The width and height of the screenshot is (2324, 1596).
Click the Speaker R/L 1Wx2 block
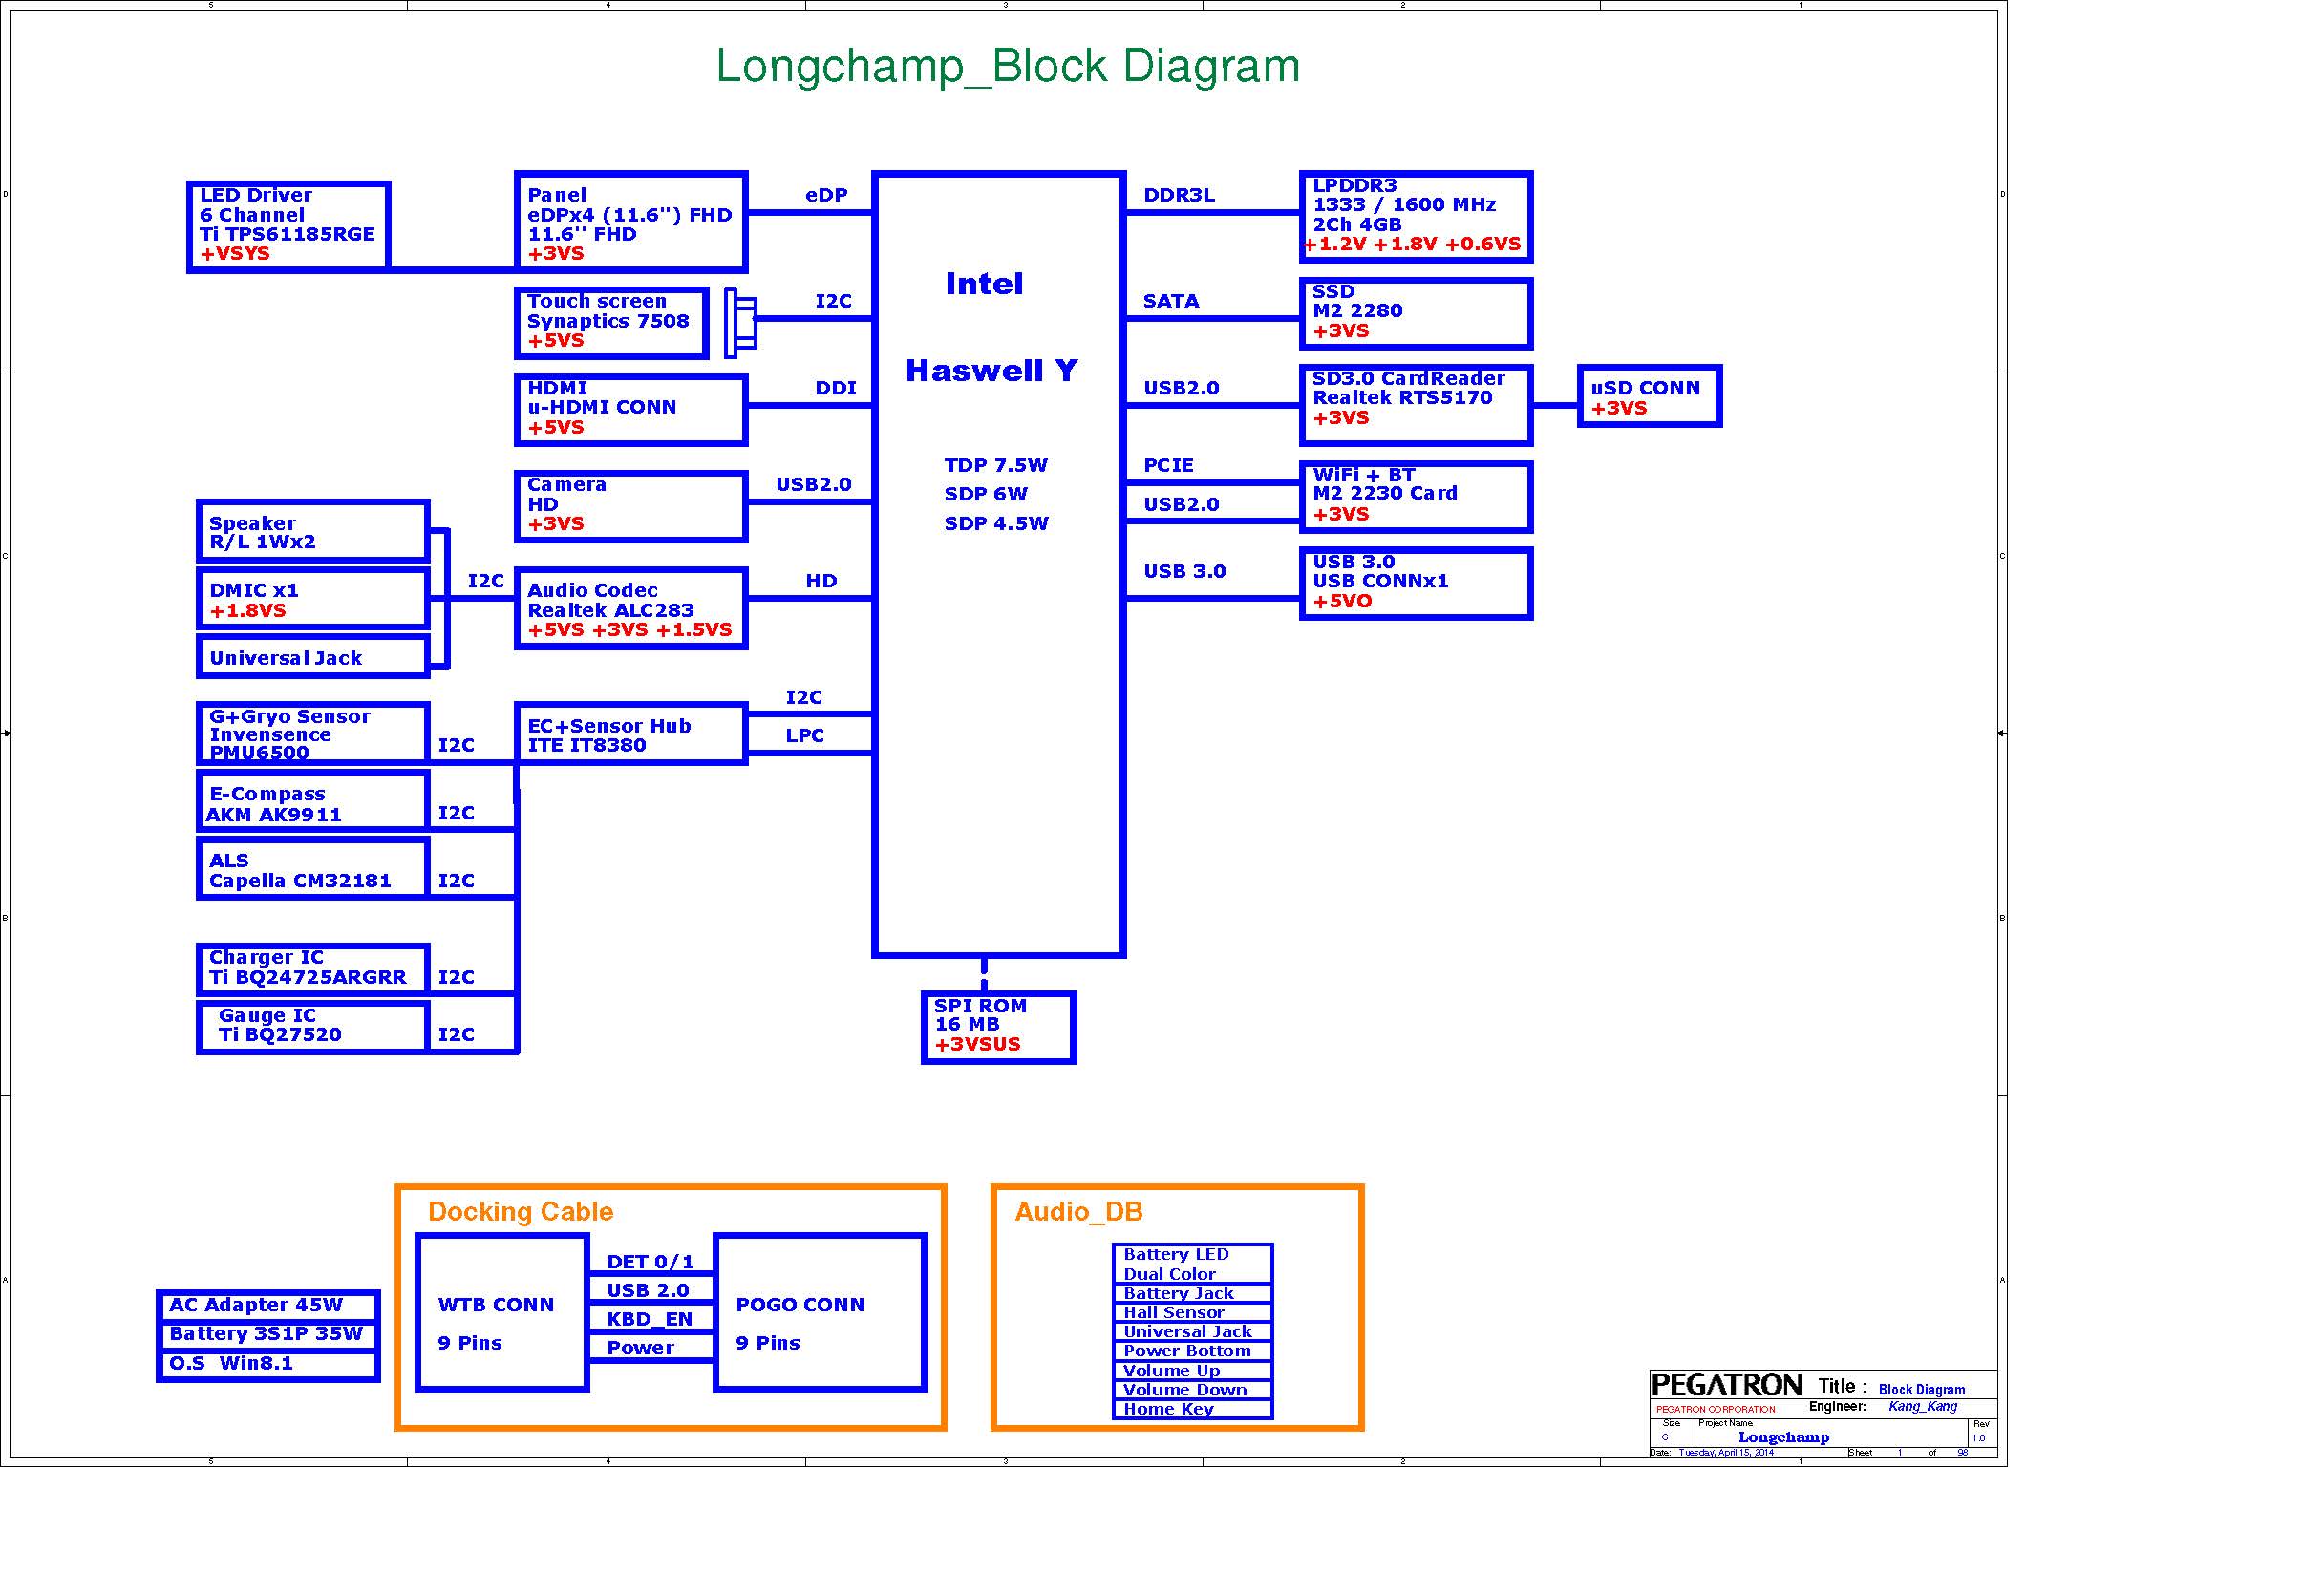(313, 531)
